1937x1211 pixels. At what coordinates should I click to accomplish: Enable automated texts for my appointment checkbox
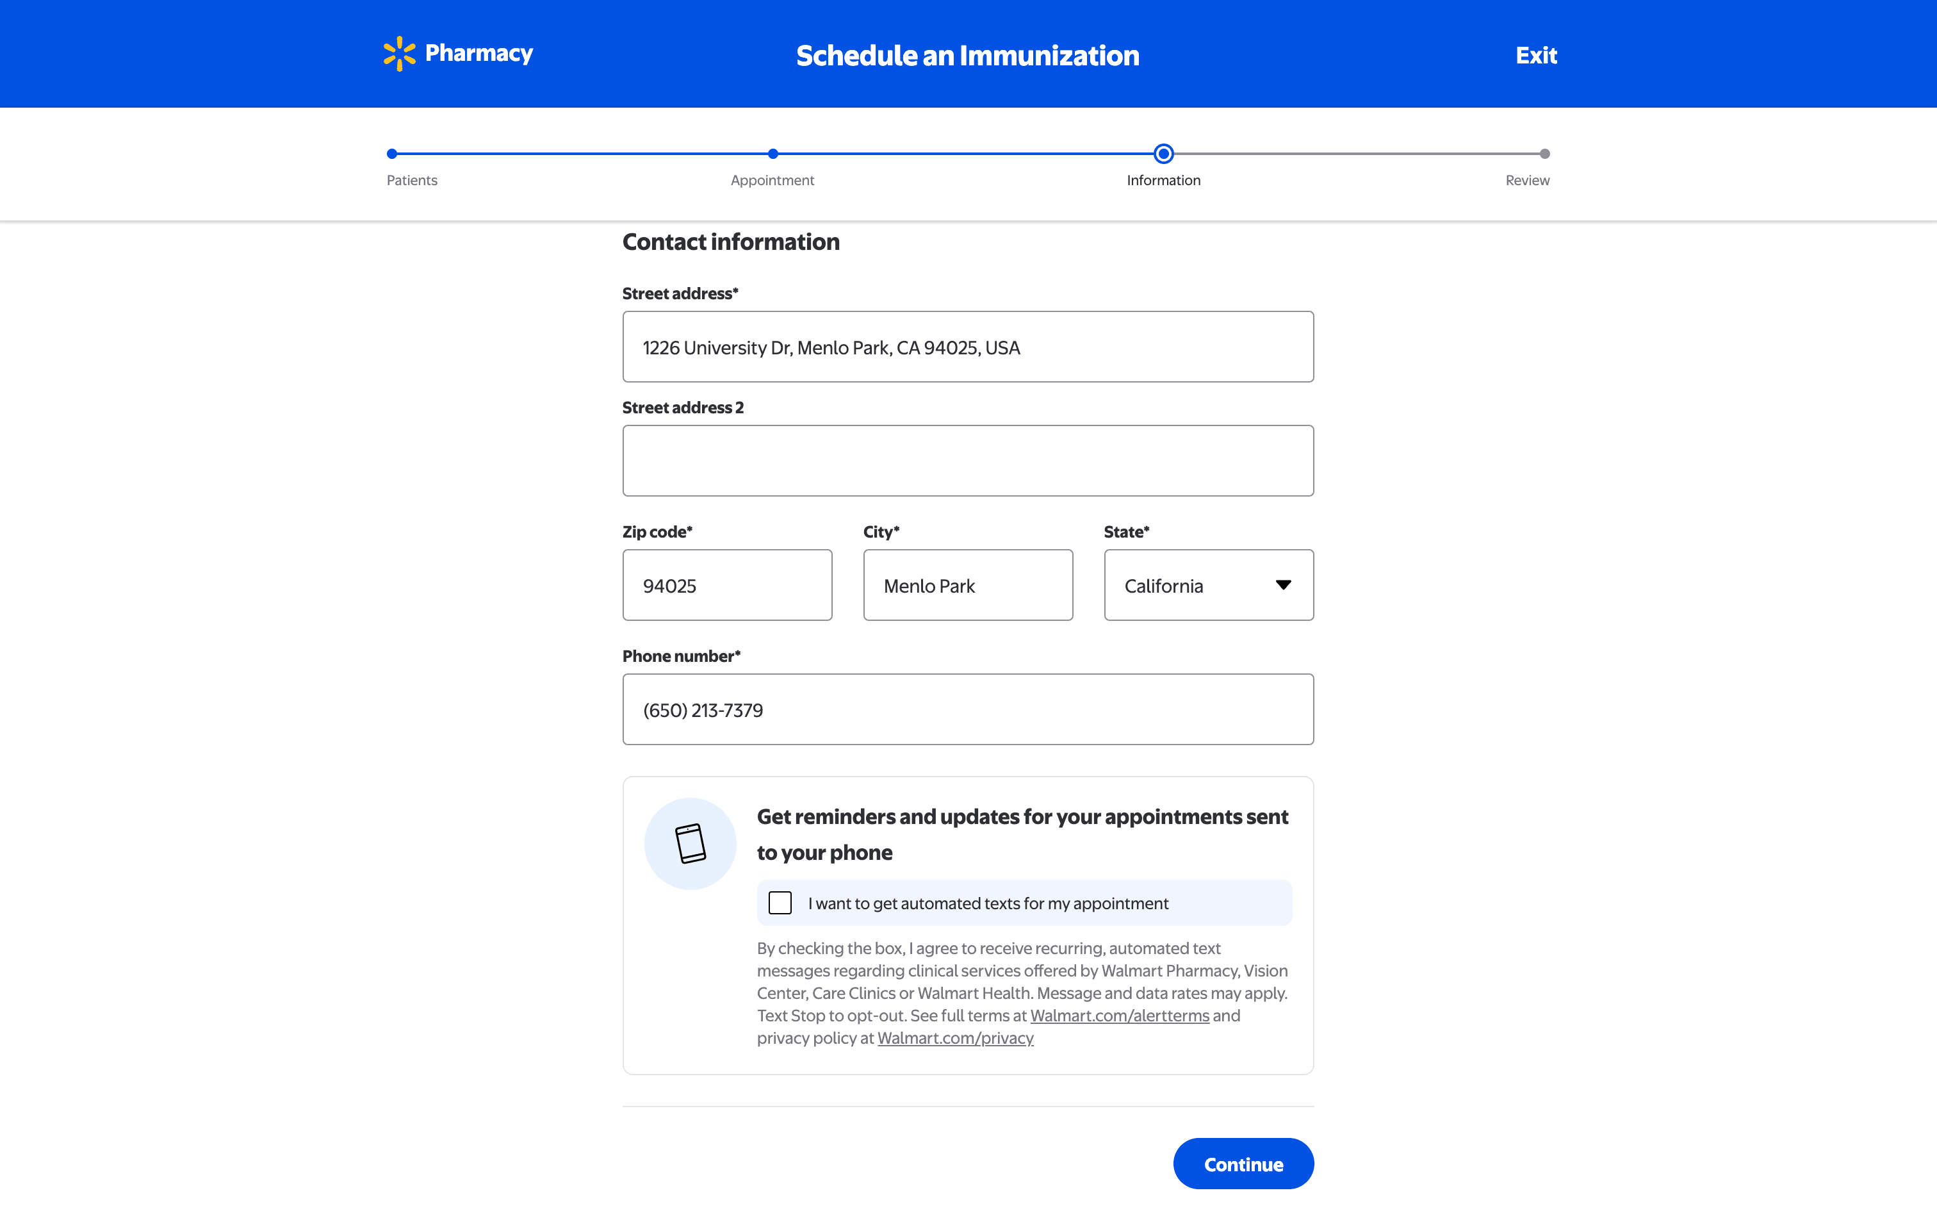(780, 903)
